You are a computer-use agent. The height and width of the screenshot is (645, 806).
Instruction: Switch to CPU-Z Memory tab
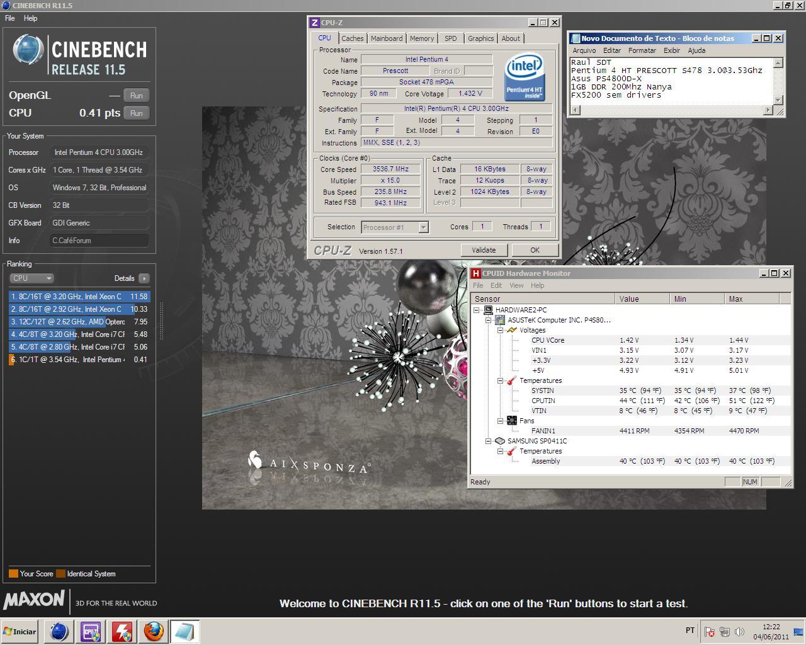coord(422,38)
